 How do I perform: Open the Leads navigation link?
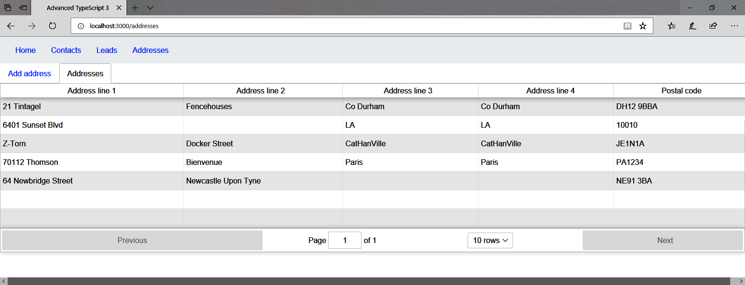tap(106, 51)
